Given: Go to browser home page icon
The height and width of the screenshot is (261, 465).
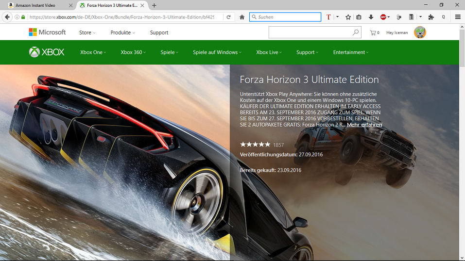Looking at the screenshot, I should (242, 17).
